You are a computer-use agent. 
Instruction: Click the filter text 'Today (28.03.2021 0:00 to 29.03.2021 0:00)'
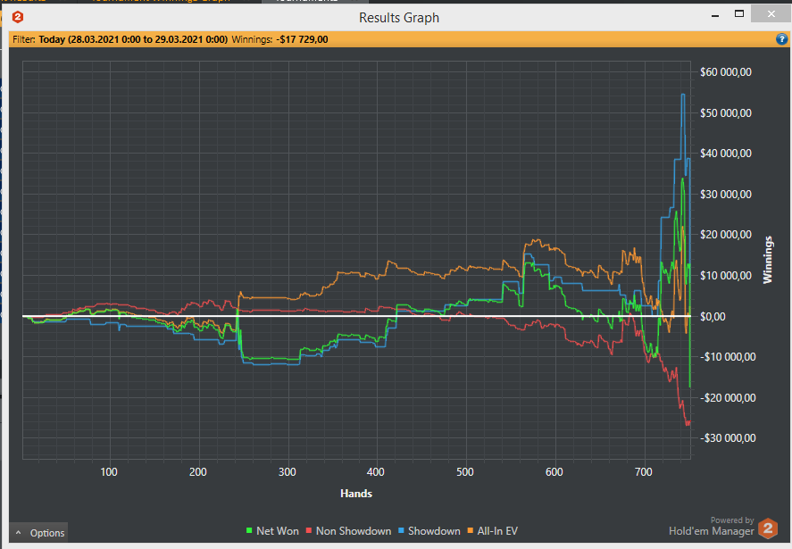tap(133, 39)
